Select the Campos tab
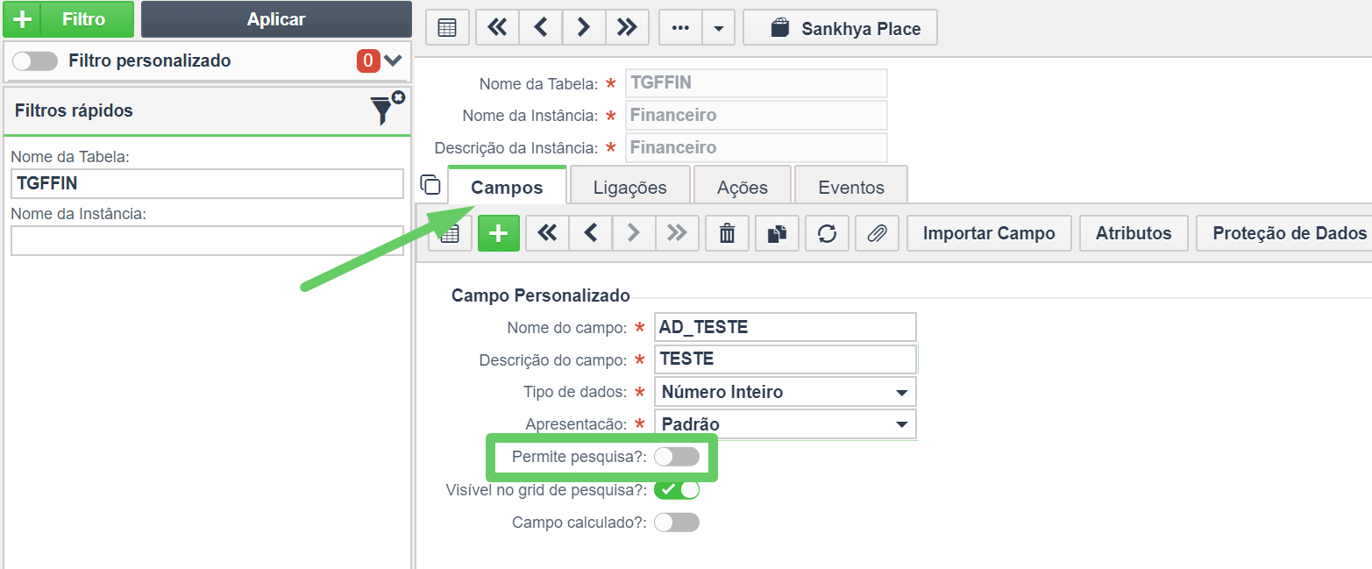 tap(507, 187)
